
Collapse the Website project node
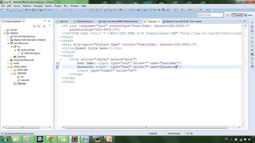[x=4, y=33]
